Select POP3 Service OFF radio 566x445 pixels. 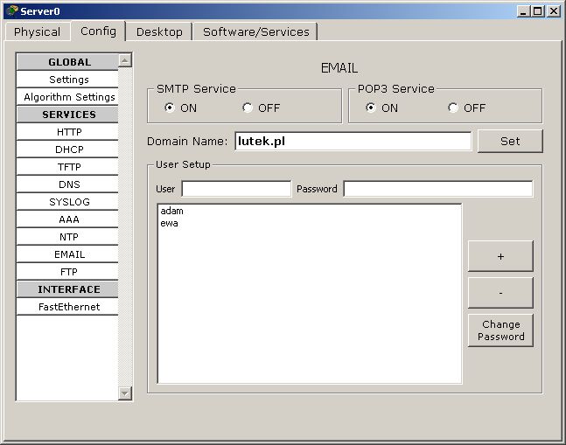(453, 108)
